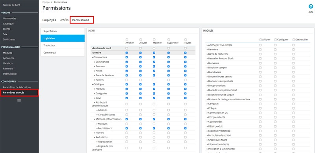Choose the Traducteur profile
Screen dimensions: 315x153
click(x=63, y=45)
